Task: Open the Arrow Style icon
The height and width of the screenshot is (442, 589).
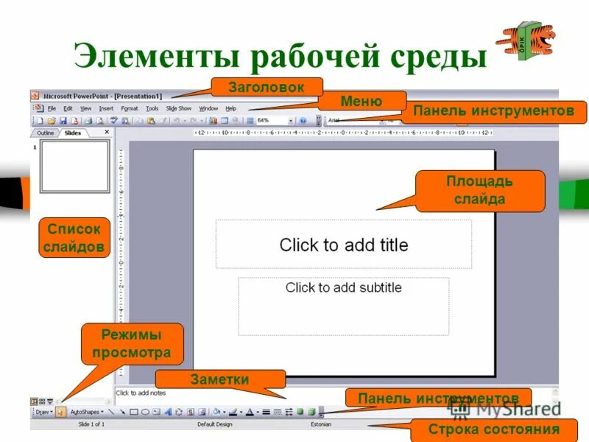Action: [289, 412]
